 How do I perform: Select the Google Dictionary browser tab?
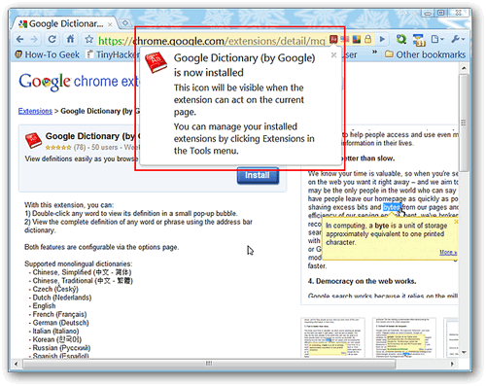(66, 24)
